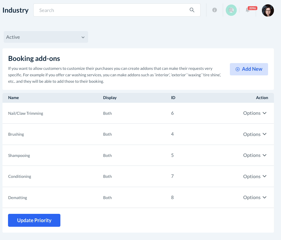281x240 pixels.
Task: Expand Options for Dematting row
Action: tap(255, 198)
